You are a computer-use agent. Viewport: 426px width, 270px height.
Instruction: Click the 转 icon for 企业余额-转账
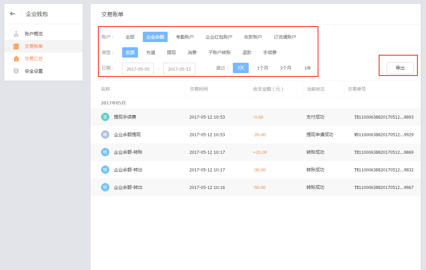(105, 152)
